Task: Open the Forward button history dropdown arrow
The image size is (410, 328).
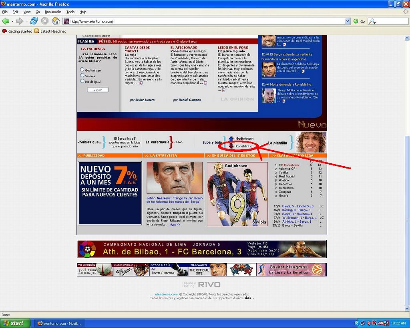Action: tap(27, 21)
